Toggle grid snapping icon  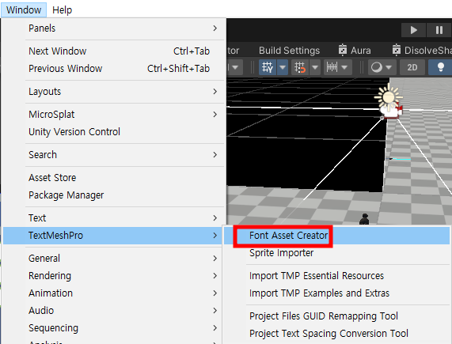(300, 68)
